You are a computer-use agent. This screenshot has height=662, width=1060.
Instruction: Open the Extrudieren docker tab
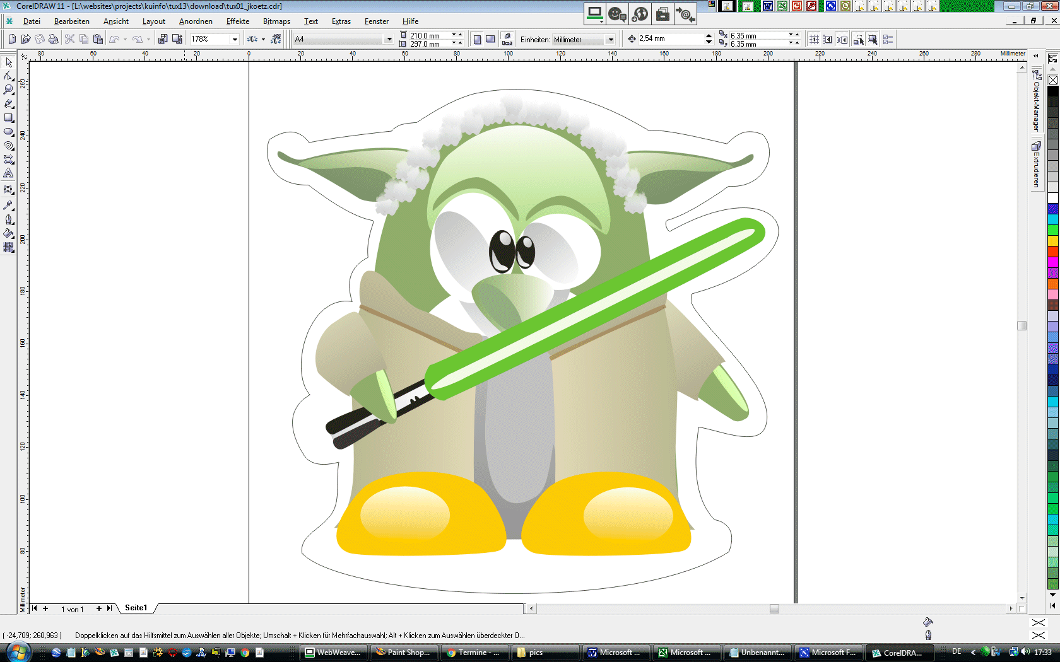(x=1036, y=165)
